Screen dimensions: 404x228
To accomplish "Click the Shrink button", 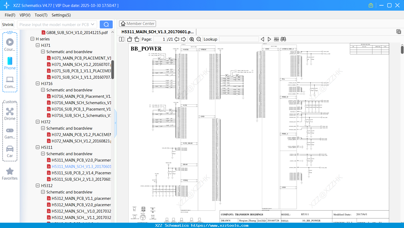I will 8,24.
